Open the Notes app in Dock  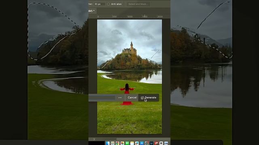click(132, 143)
